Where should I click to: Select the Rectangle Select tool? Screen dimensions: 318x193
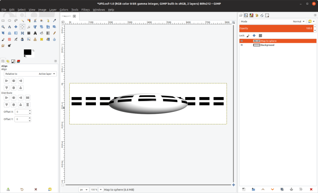point(3,21)
